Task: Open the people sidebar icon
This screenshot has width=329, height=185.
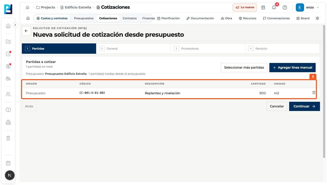Action: [x=8, y=94]
